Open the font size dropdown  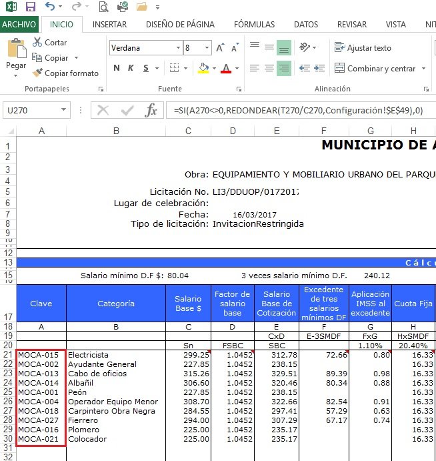pos(206,48)
